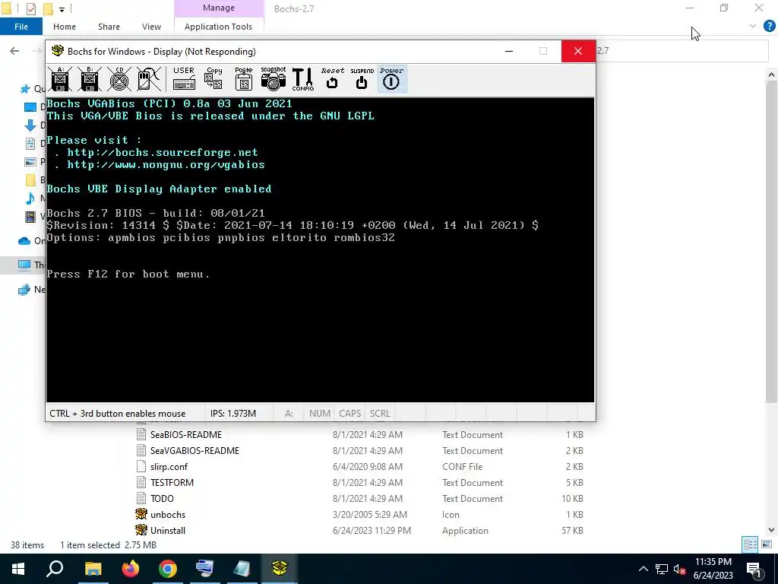Click the USER keyboard shortcut button
Screen dimensions: 778x584
184,79
